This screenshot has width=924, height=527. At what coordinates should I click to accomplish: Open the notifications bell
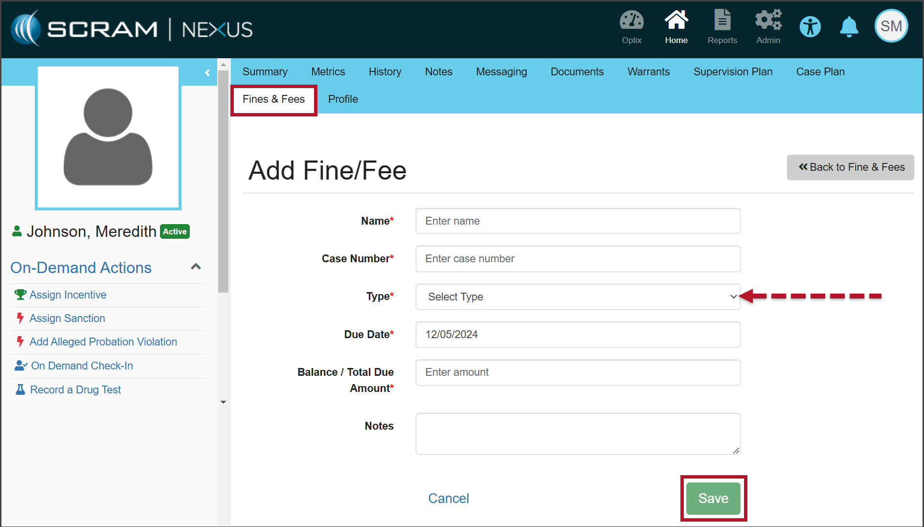[849, 27]
